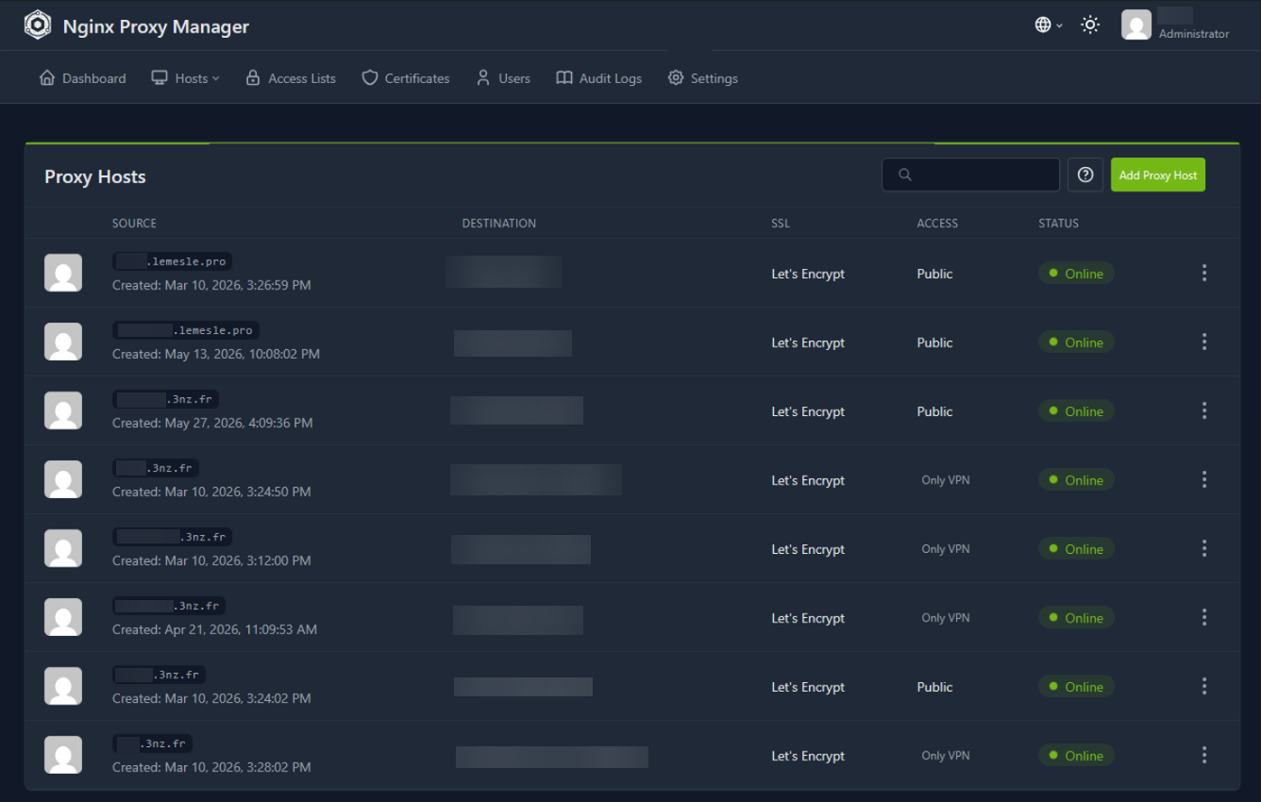The height and width of the screenshot is (802, 1261).
Task: Click Only VPN access for host created 3:24:50 PM
Action: click(x=946, y=480)
